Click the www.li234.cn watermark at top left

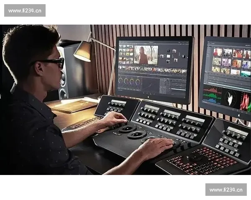pyautogui.click(x=25, y=10)
